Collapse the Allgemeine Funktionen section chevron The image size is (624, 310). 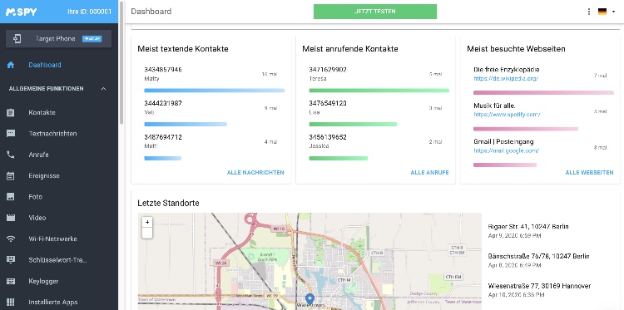click(x=103, y=89)
